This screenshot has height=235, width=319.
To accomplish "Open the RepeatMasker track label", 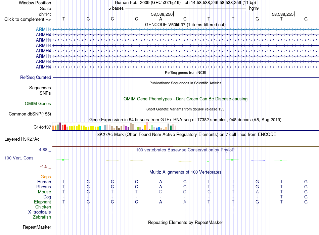I will point(37,227).
